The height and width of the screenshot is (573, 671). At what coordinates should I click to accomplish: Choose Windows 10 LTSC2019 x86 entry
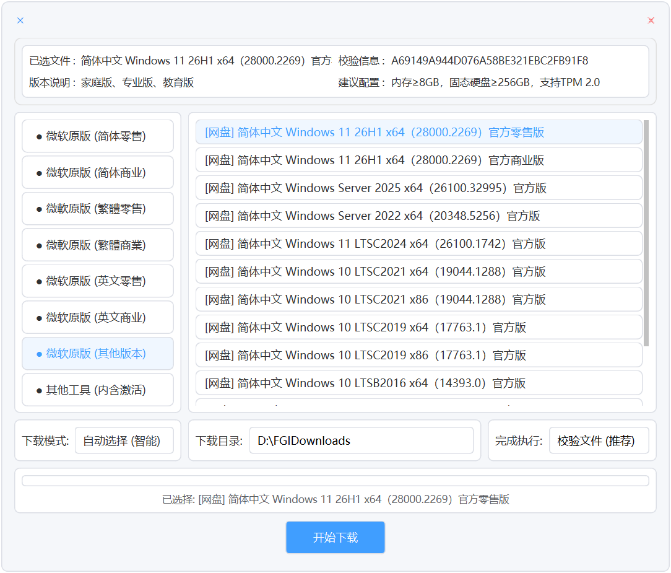click(x=419, y=355)
